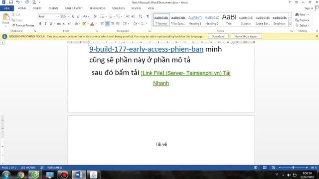Switch to Read Mode view
Viewport: 319px width, 179px height.
[x=255, y=168]
